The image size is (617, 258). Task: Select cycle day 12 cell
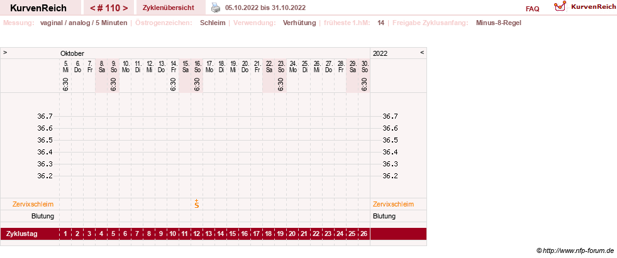[197, 234]
